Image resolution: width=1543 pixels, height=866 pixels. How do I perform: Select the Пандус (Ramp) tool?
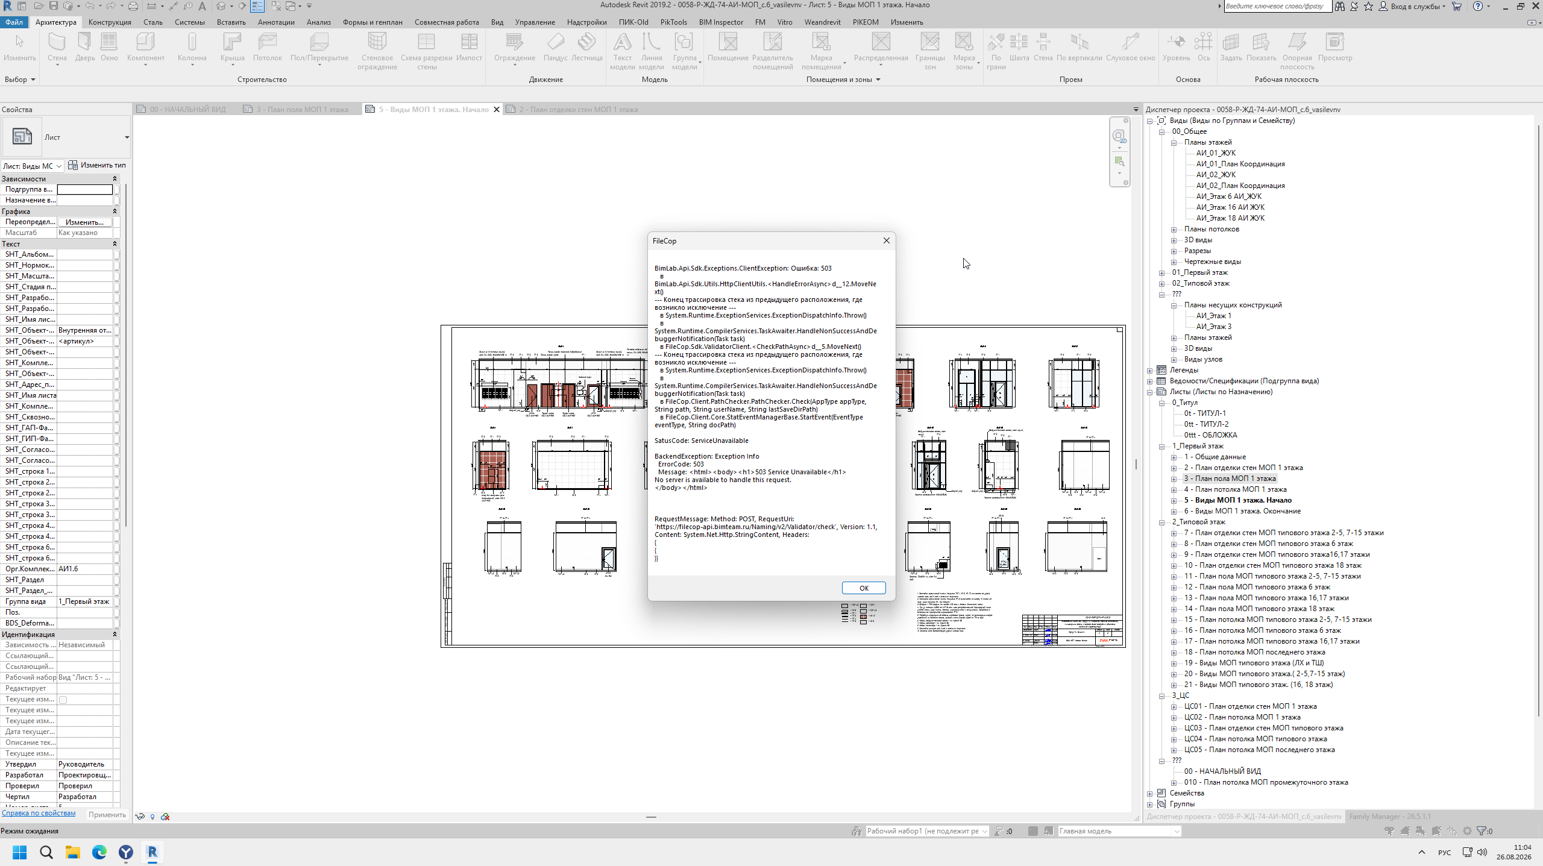tap(555, 48)
